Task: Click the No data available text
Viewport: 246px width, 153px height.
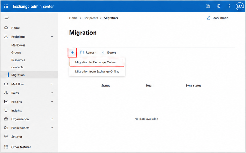Action: 146,119
